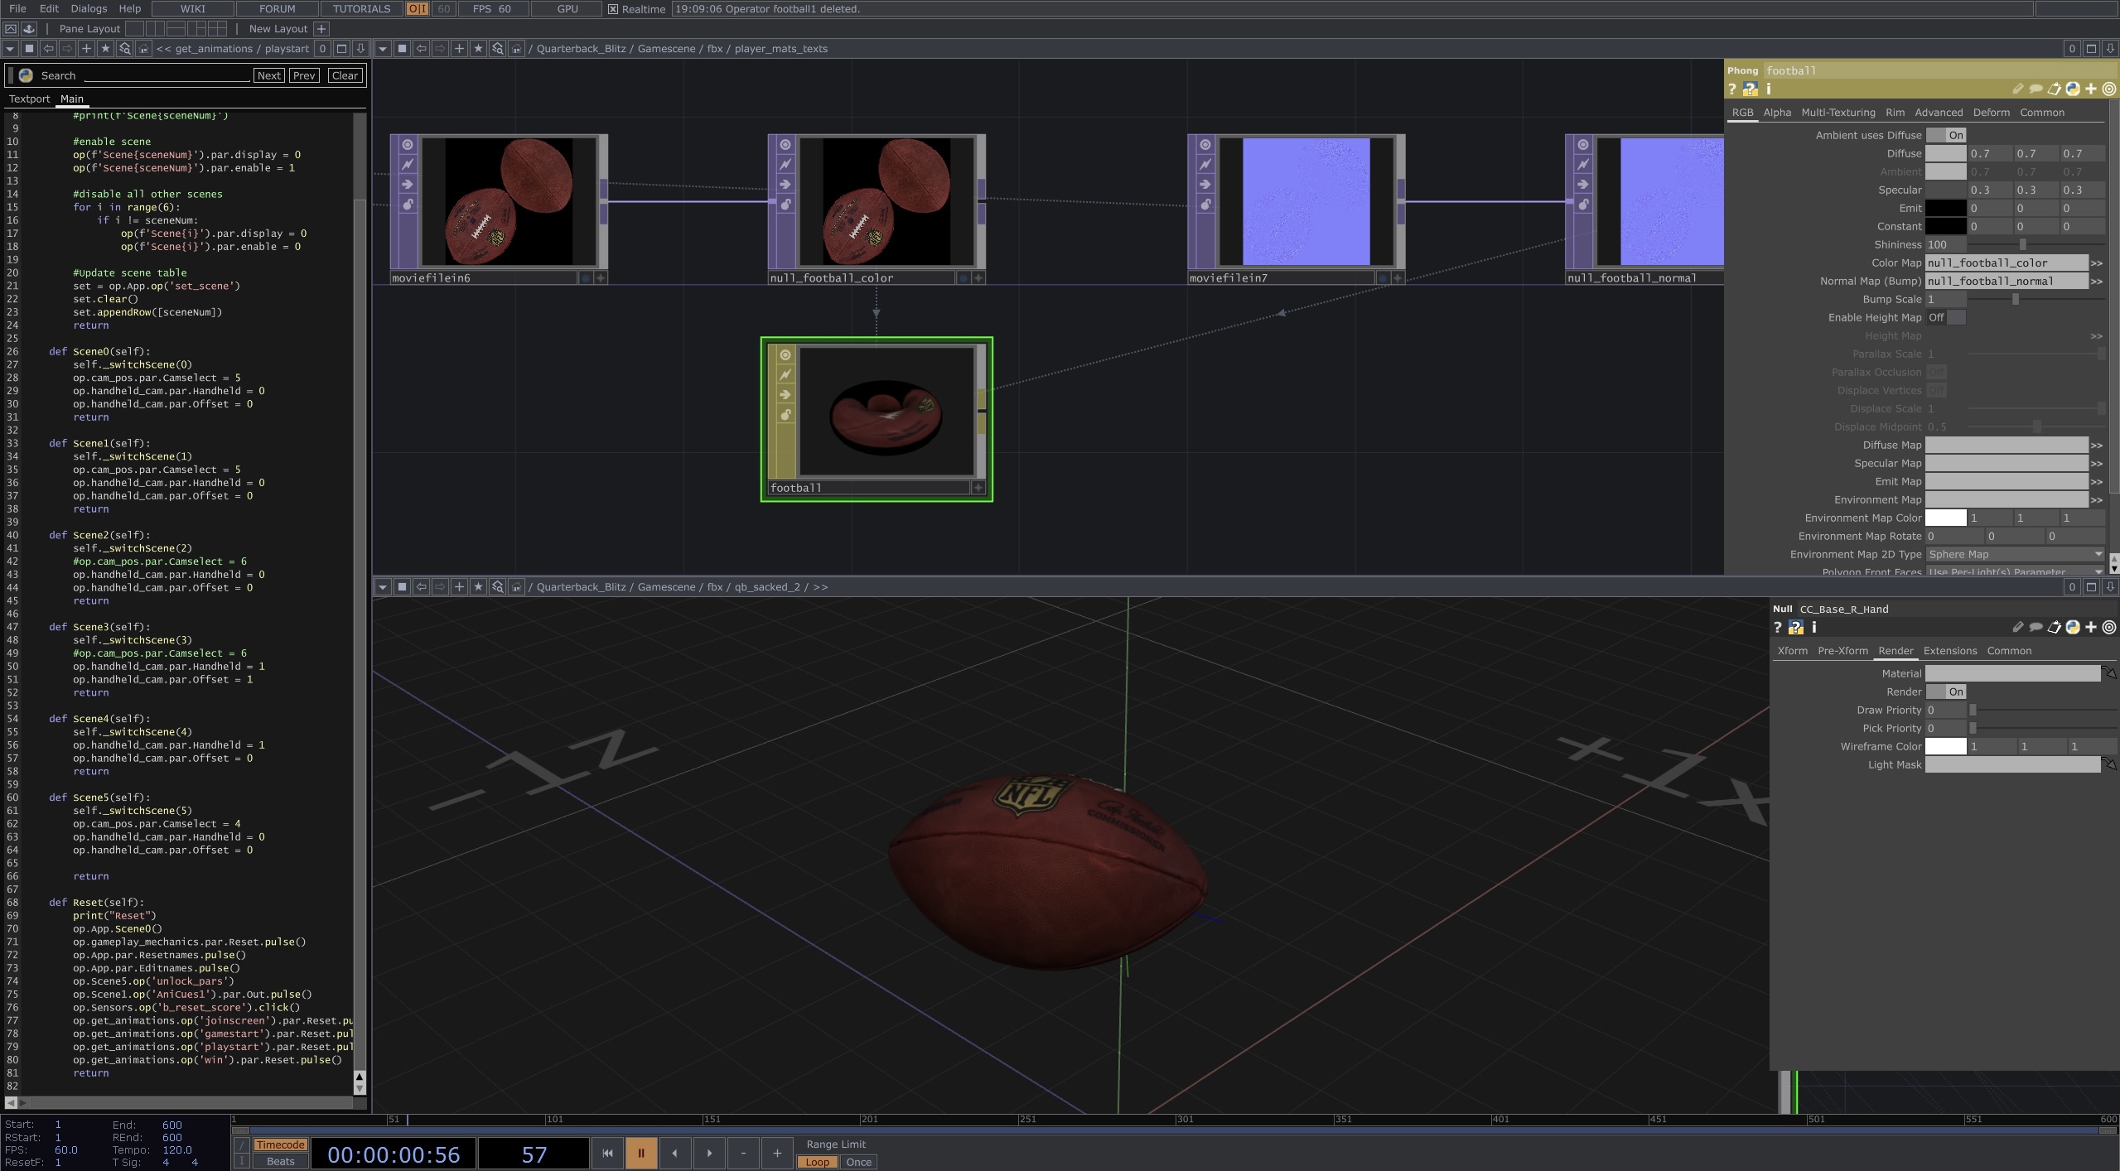Open the Python help icon in the football parameter panel

(x=1750, y=89)
